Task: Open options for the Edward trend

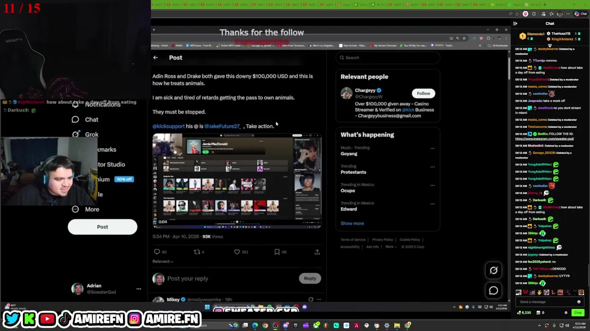Action: click(x=432, y=204)
